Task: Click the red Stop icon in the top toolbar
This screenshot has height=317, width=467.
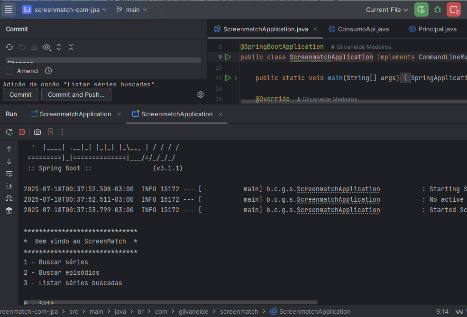Action: tap(454, 9)
